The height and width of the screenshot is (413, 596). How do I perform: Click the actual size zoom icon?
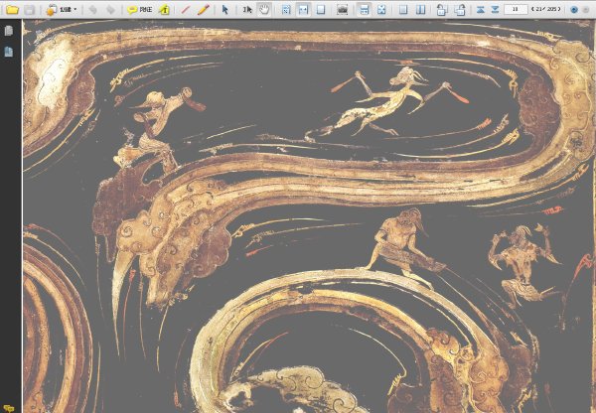pos(286,10)
